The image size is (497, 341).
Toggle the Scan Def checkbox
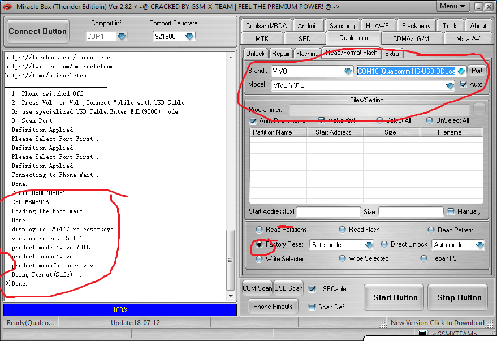point(312,307)
